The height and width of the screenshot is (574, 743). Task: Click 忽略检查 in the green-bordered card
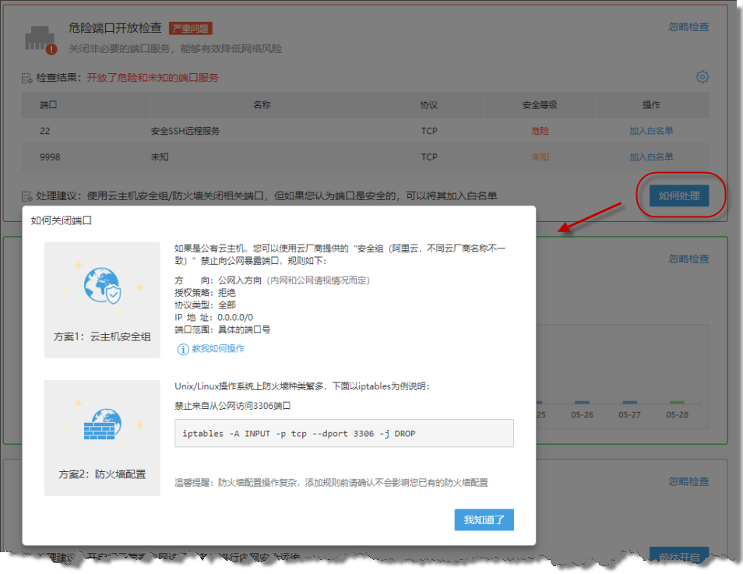click(x=688, y=259)
